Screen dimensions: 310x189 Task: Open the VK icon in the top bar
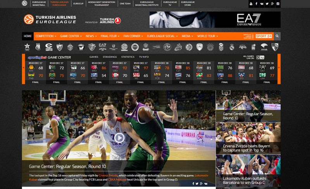(x=262, y=4)
